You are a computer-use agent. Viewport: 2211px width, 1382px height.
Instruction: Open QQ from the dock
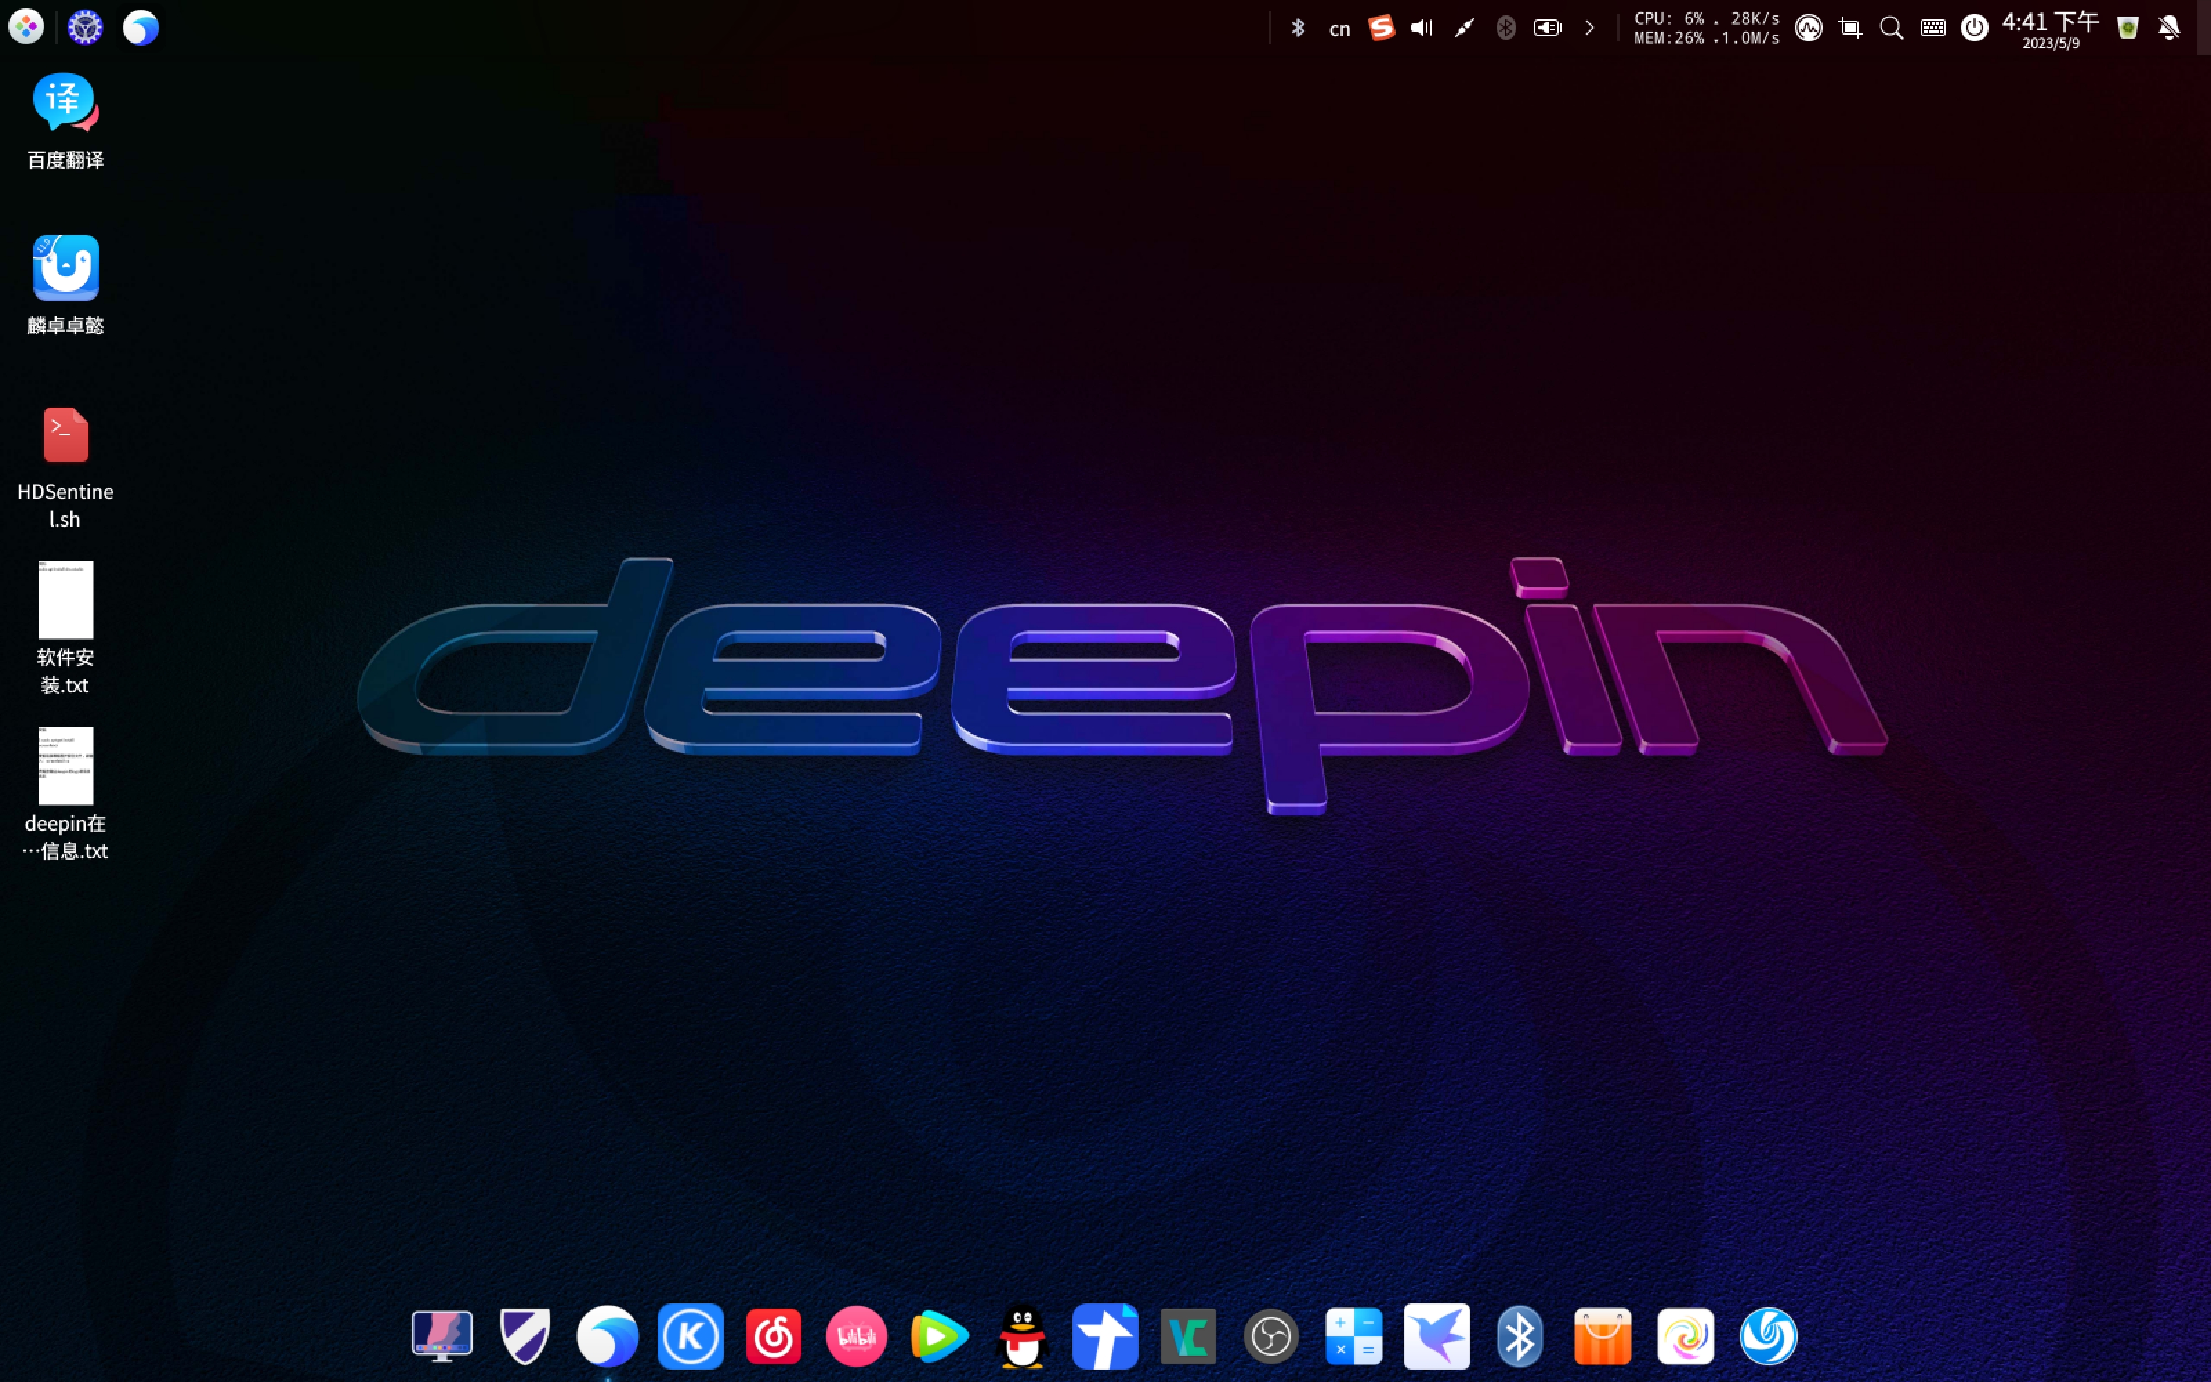[x=1021, y=1336]
